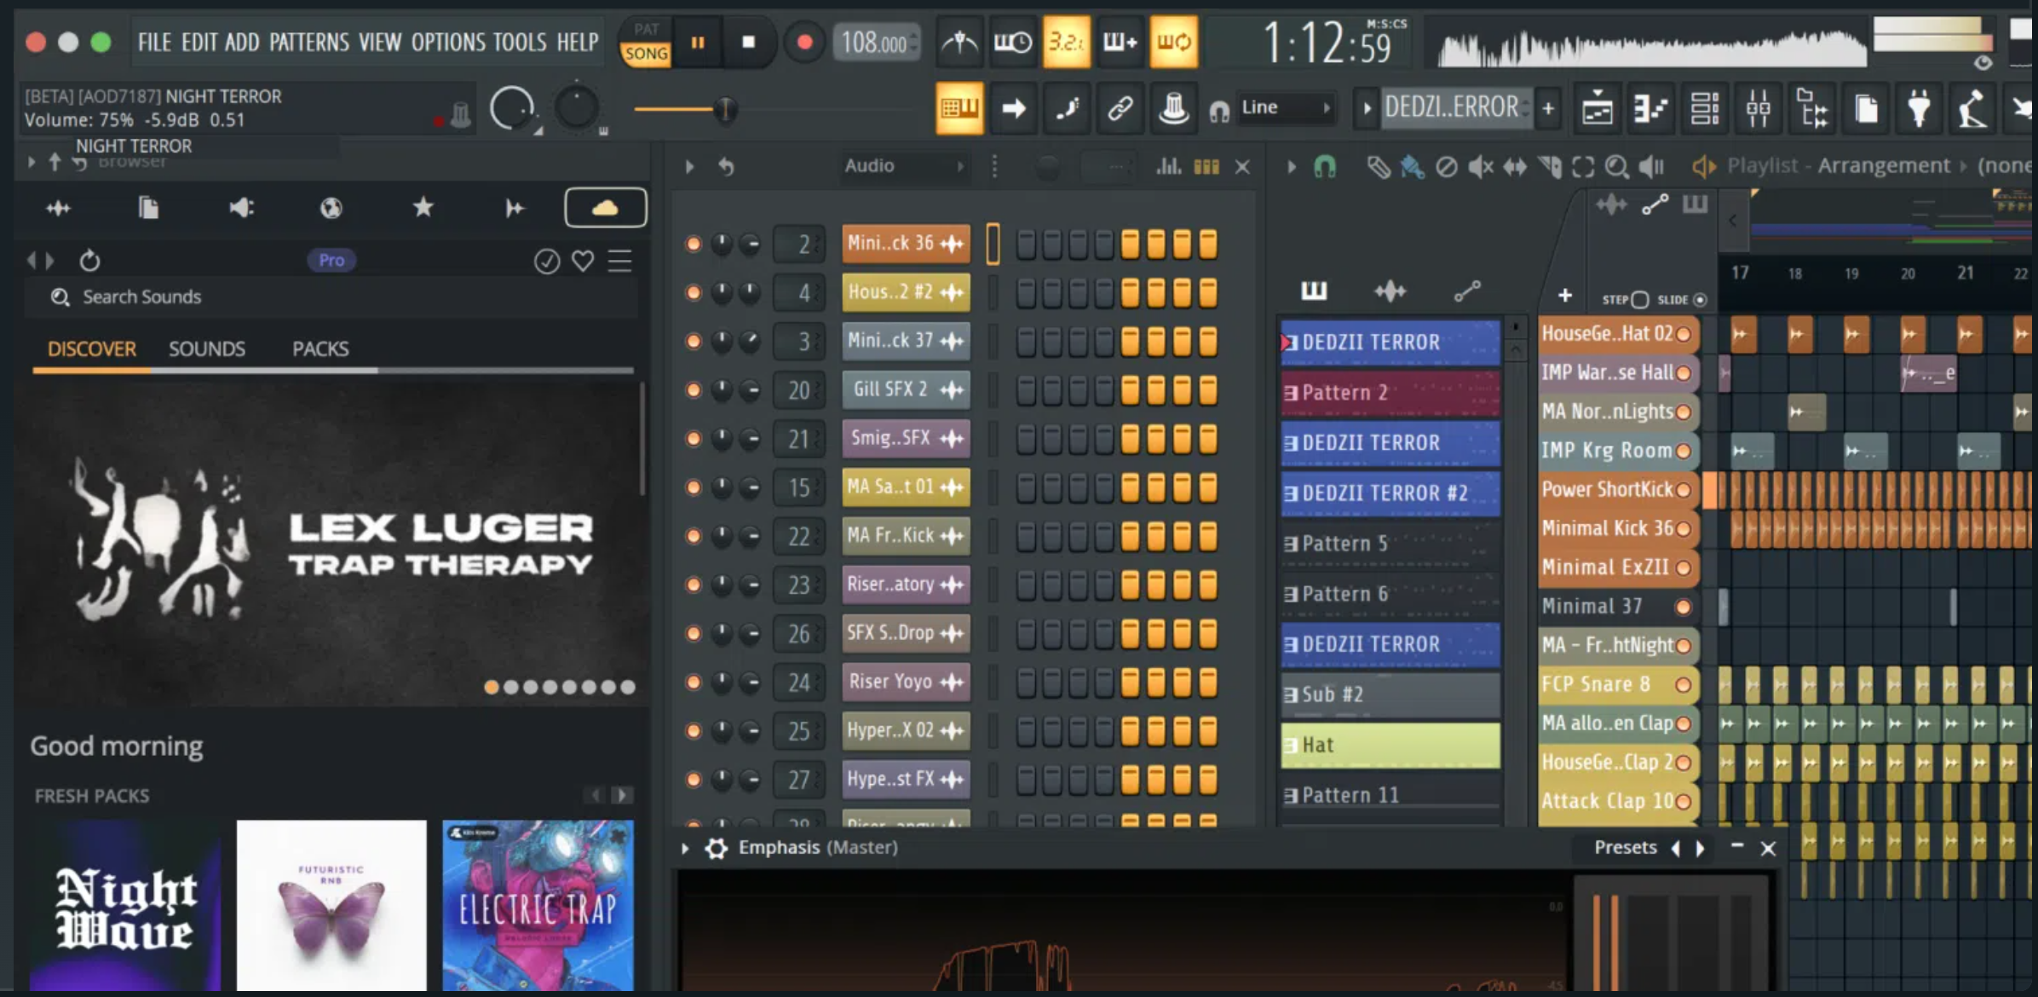
Task: Select the playlist zoom tool
Action: point(1616,166)
